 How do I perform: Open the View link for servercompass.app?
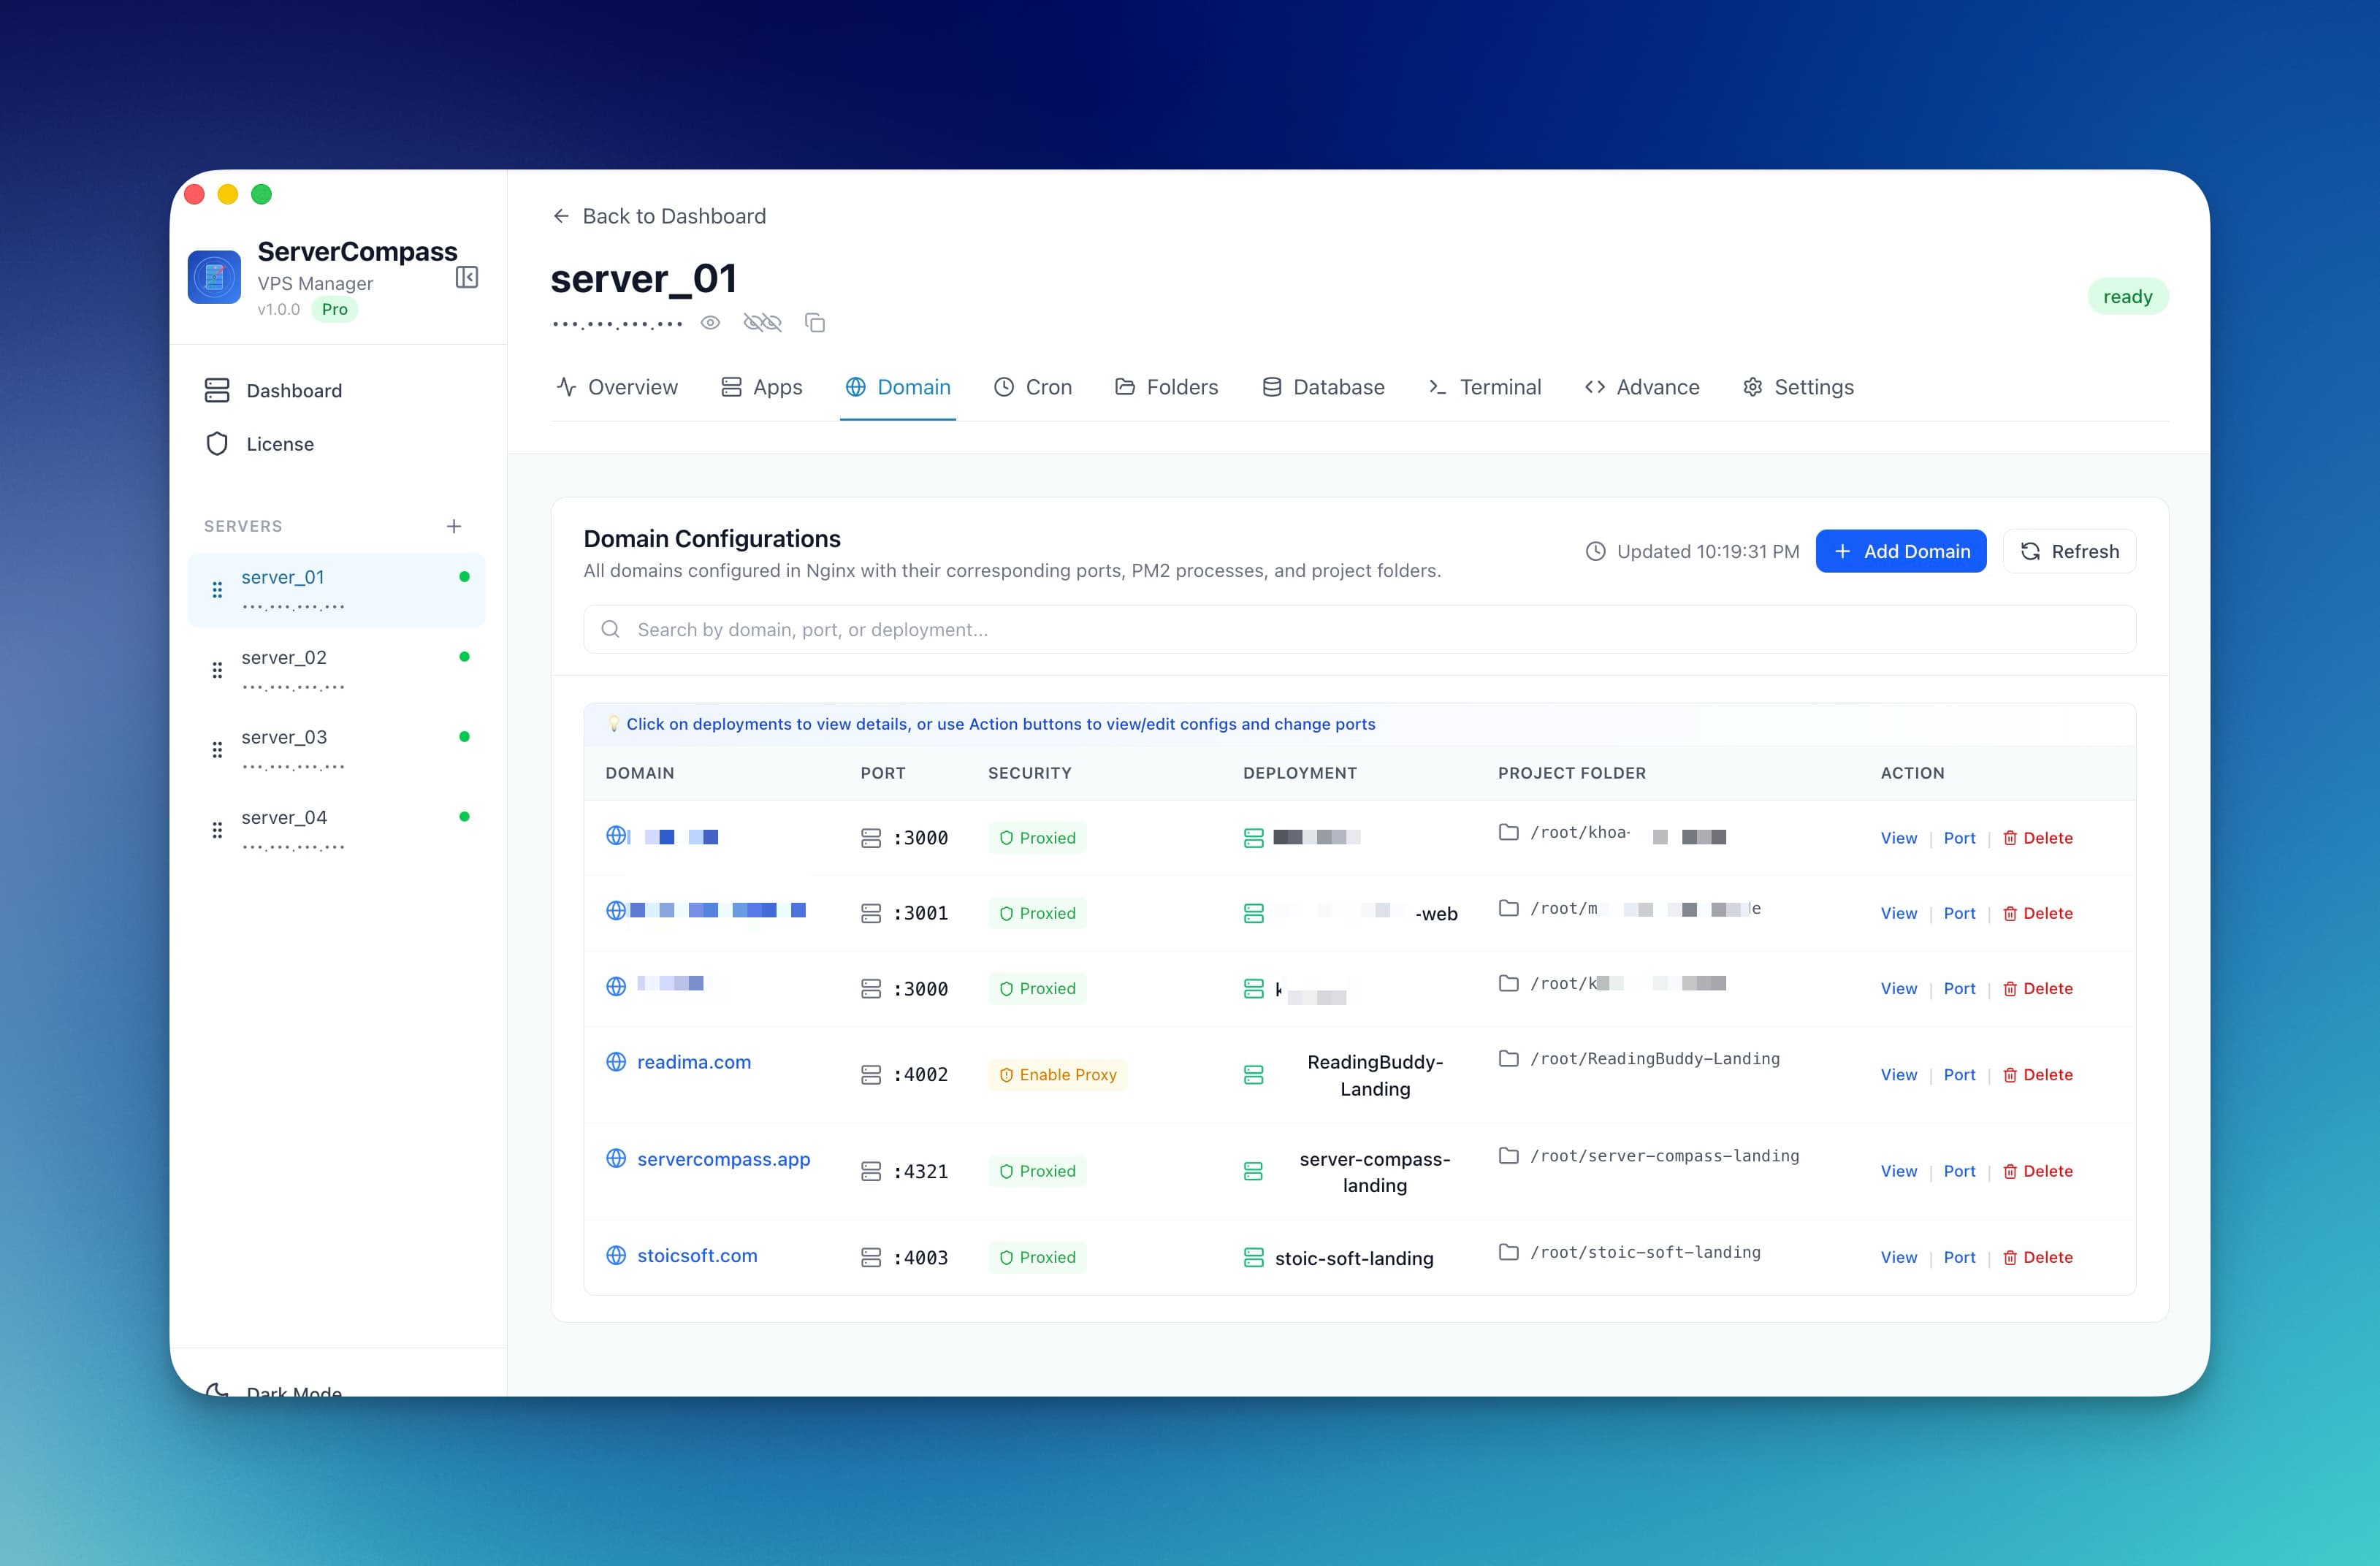tap(1898, 1171)
